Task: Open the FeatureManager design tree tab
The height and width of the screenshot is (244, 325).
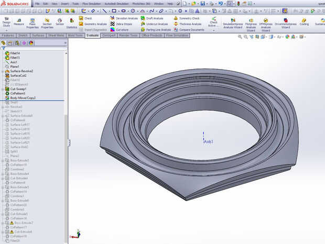Action: 3,43
